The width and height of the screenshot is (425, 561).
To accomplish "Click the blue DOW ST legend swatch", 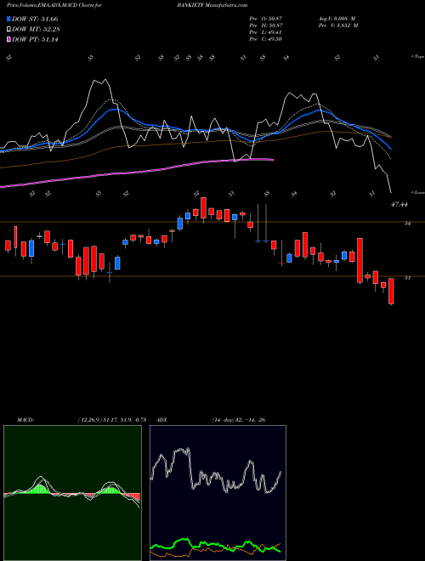I will click(8, 19).
